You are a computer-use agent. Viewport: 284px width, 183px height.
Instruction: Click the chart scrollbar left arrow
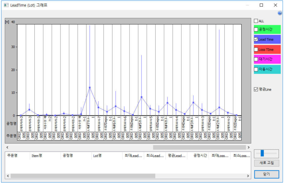[x=7, y=147]
